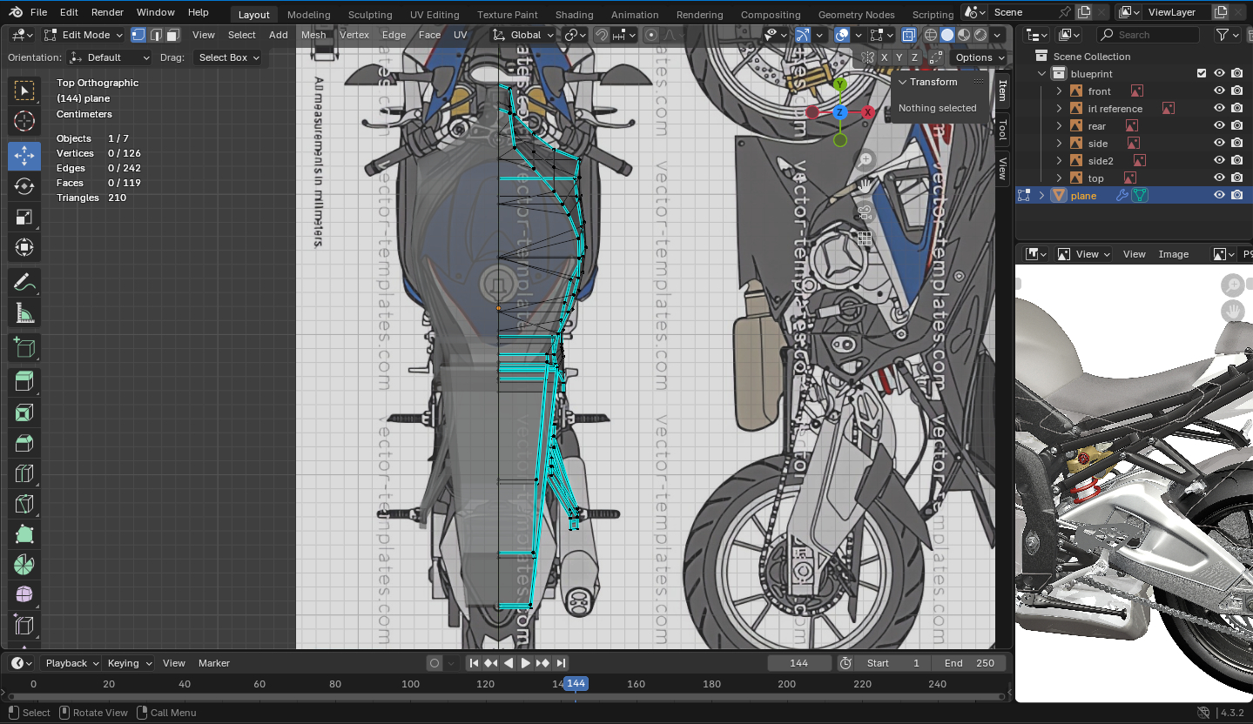Hide the front reference in viewport
Viewport: 1253px width, 724px height.
coord(1219,91)
